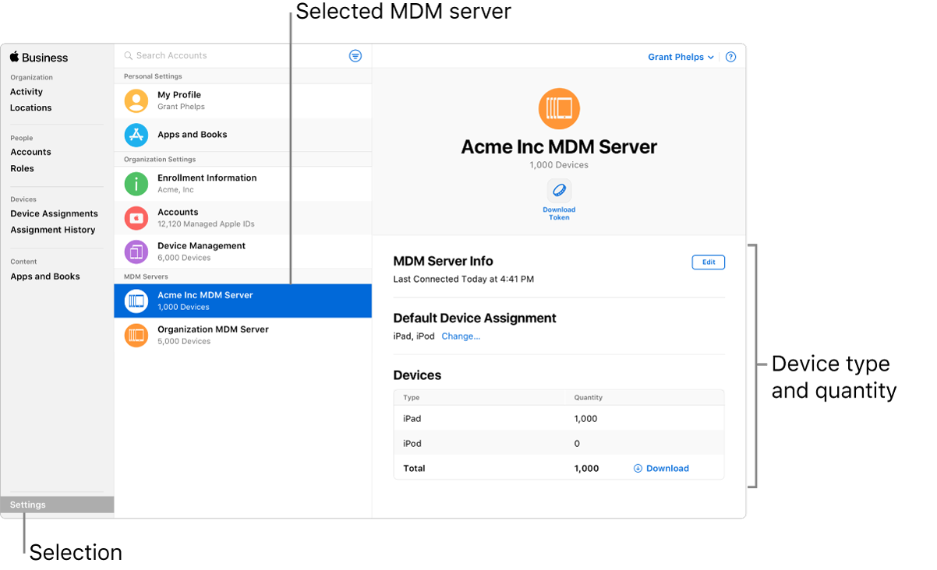
Task: Click the Quantity column header
Action: pos(589,398)
